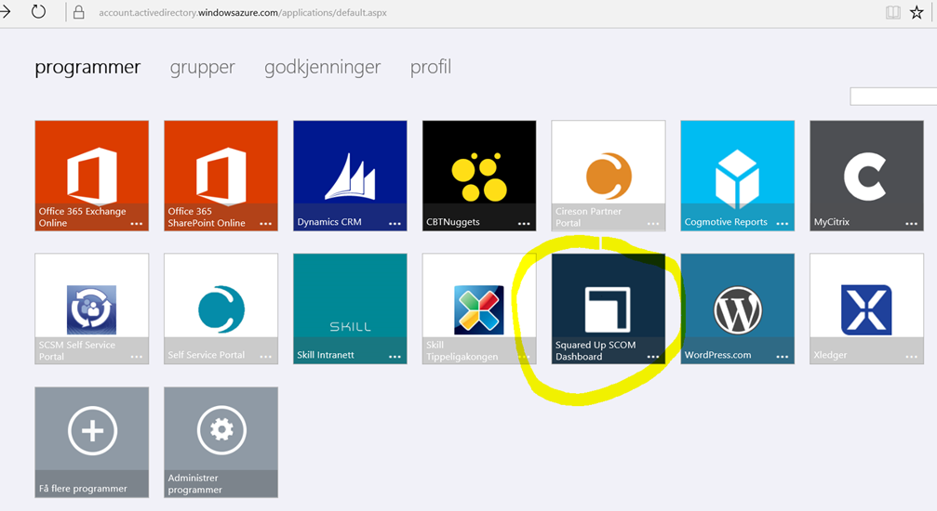The height and width of the screenshot is (511, 937).
Task: Click the Få flere programmer plus tile
Action: [91, 442]
